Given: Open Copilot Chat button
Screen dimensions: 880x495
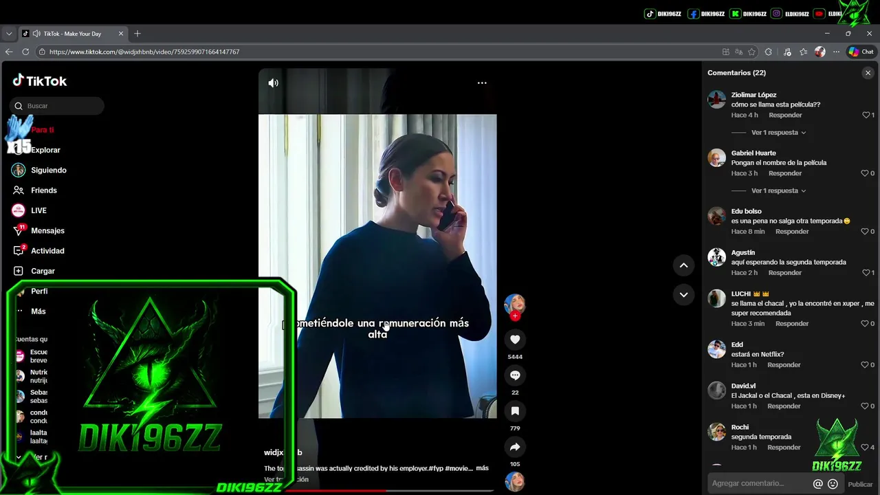Looking at the screenshot, I should [x=861, y=52].
